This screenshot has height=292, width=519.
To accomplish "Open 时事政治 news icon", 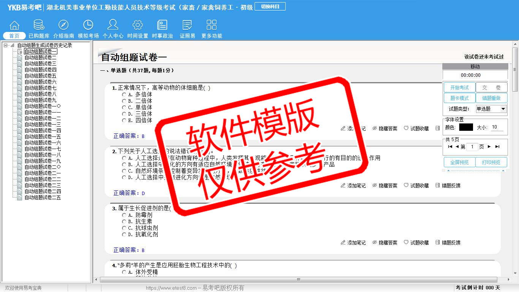I will click(x=162, y=25).
